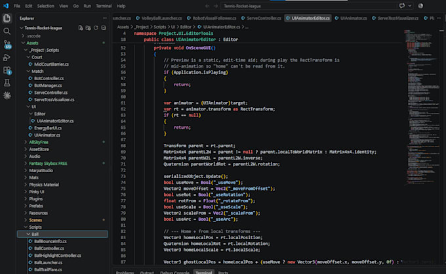This screenshot has width=446, height=274.
Task: Open the Search view in activity bar
Action: tap(7, 31)
